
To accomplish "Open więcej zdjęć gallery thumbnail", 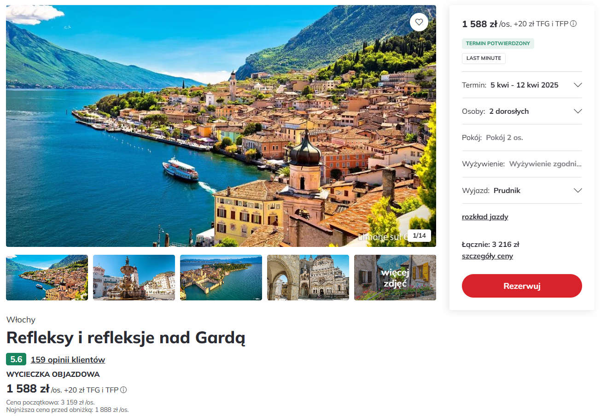I will (395, 277).
